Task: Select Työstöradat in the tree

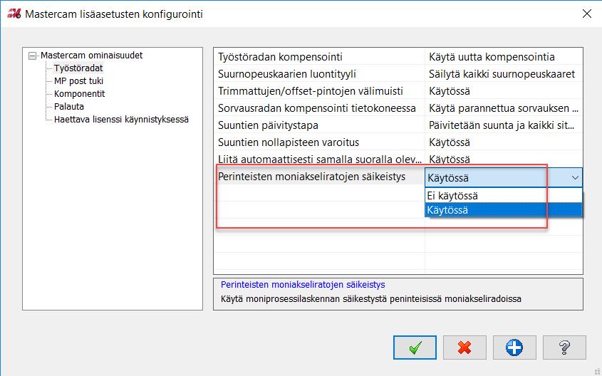Action: (78, 68)
